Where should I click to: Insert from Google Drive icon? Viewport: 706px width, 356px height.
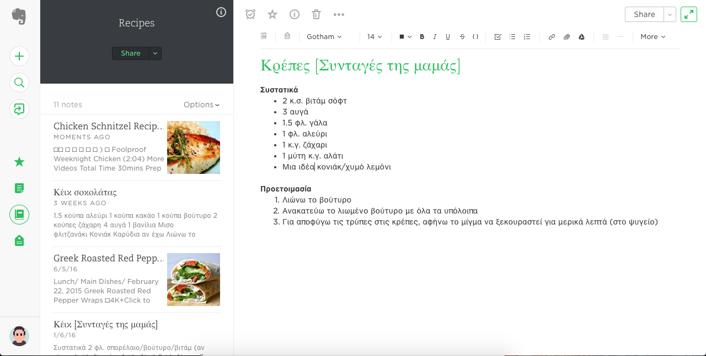pyautogui.click(x=581, y=37)
